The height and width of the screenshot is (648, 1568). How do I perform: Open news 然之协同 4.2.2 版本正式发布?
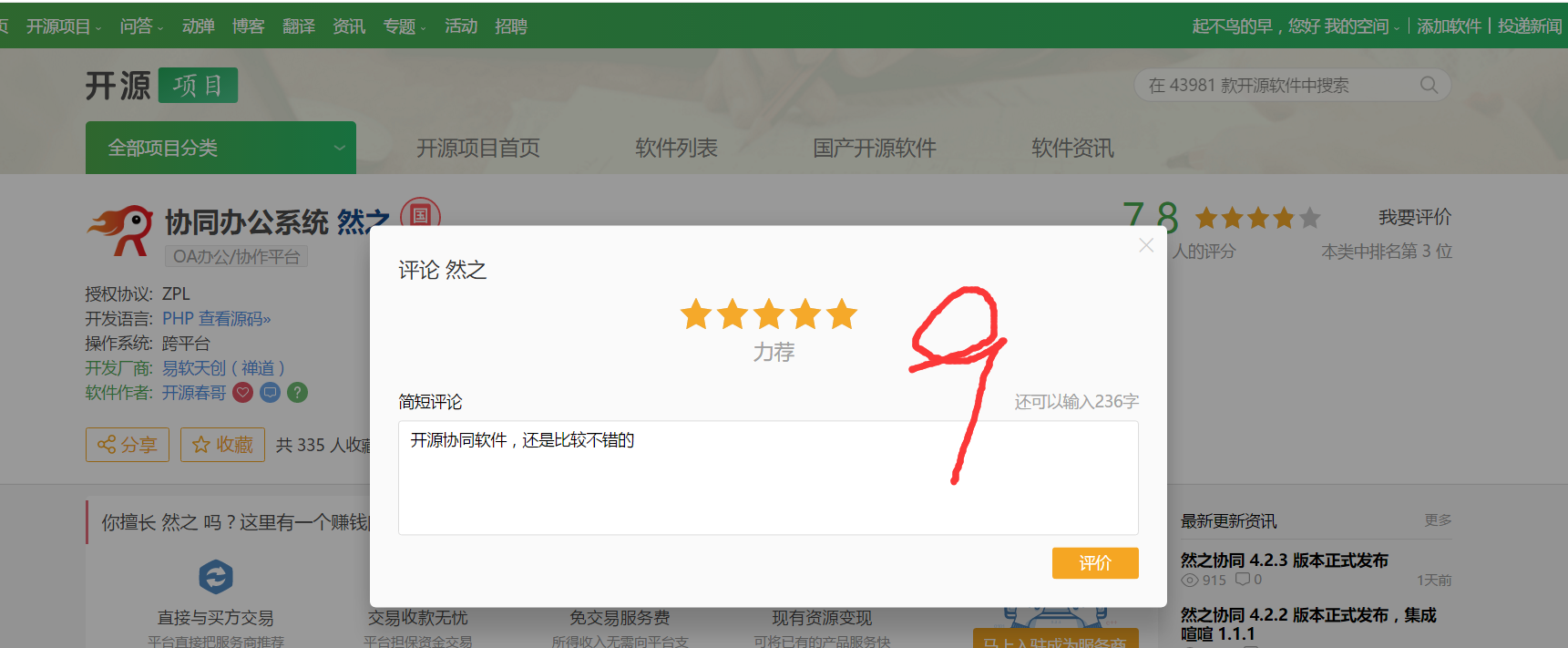tap(1308, 624)
